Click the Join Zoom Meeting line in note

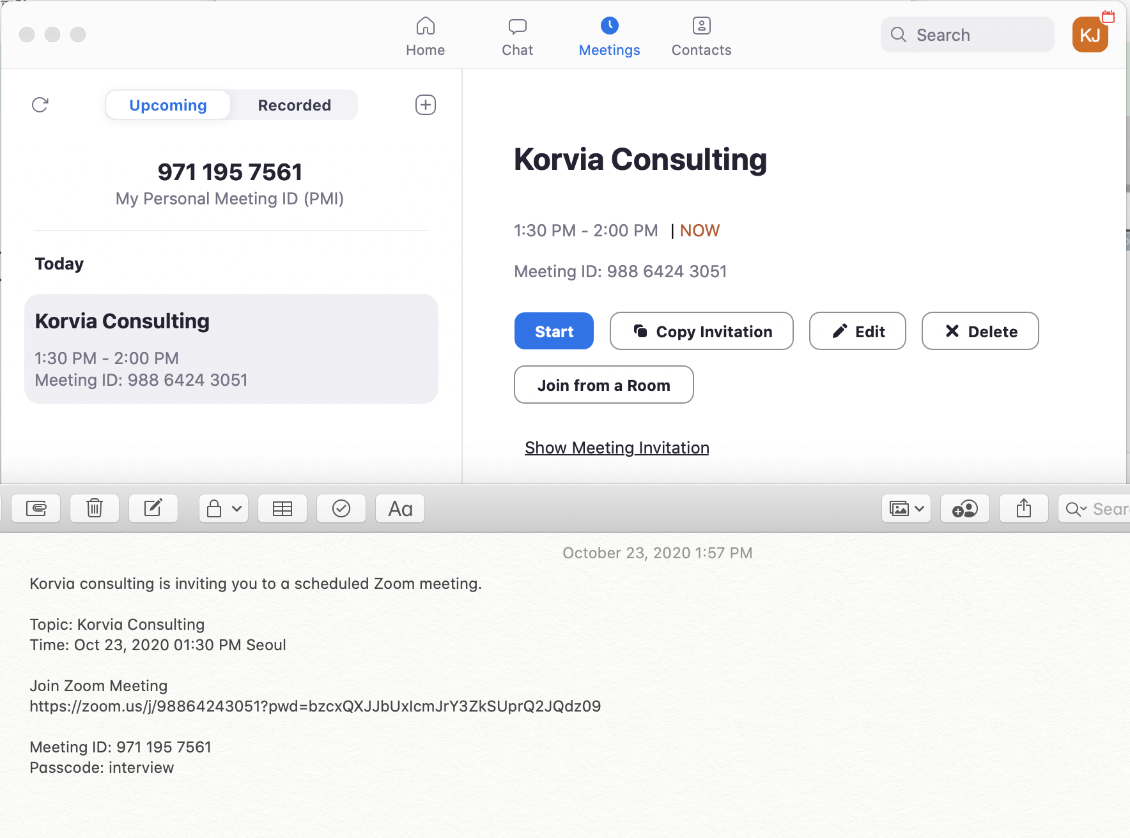(x=98, y=685)
